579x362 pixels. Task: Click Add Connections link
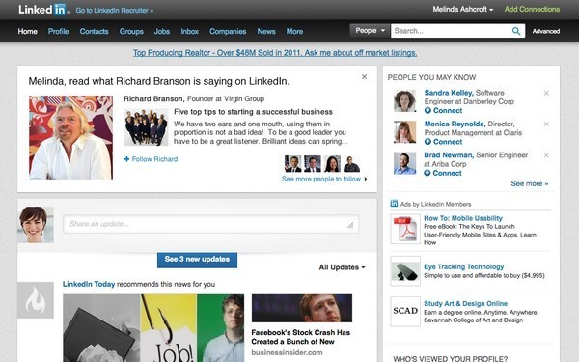click(x=532, y=10)
